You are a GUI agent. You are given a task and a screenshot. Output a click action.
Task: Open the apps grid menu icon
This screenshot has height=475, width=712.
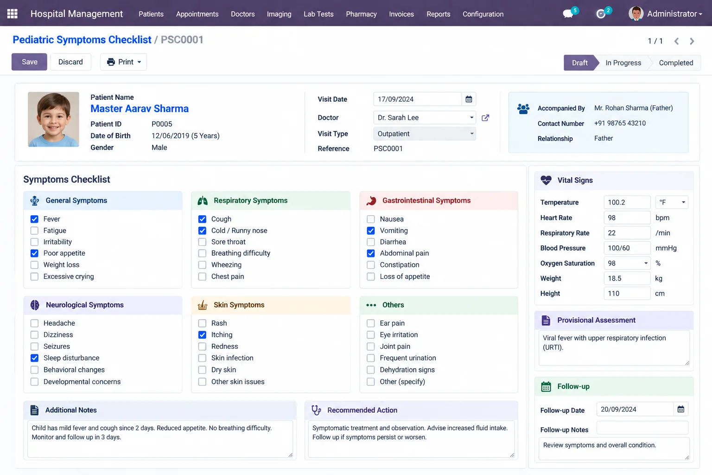(x=13, y=13)
